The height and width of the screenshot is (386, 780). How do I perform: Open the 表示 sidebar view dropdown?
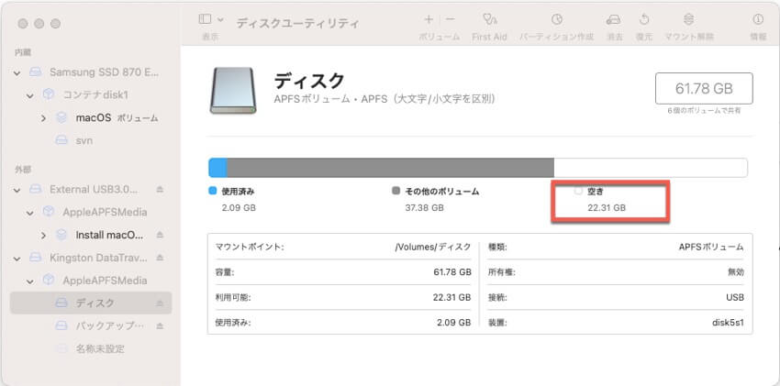210,19
